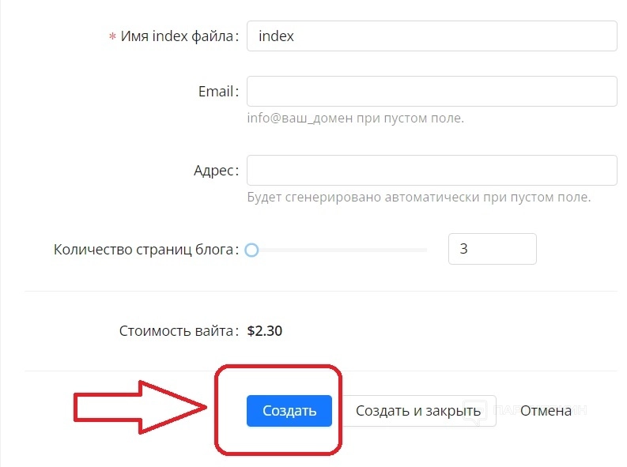
Task: Click the Стоимость вайта label
Action: point(177,331)
